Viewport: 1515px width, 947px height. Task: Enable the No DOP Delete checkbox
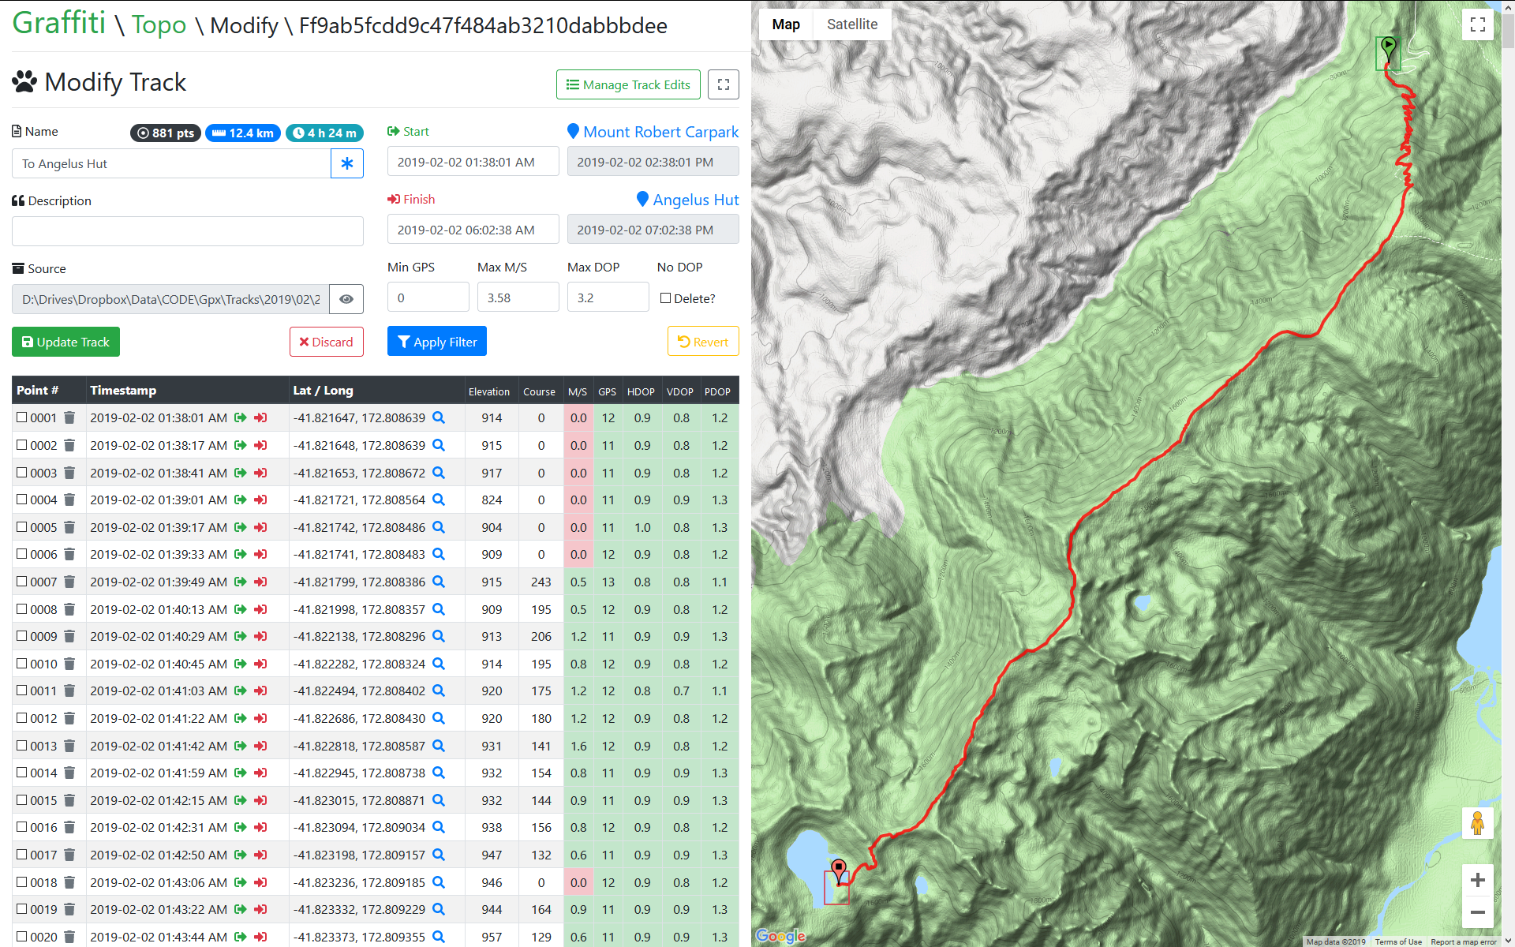[665, 298]
